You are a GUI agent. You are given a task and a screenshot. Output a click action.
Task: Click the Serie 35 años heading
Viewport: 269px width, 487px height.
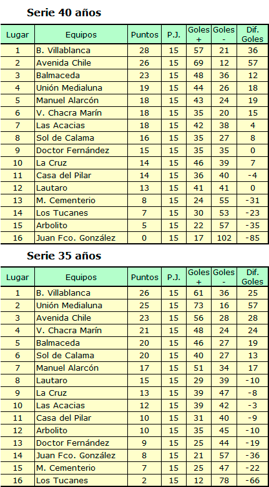tap(64, 256)
